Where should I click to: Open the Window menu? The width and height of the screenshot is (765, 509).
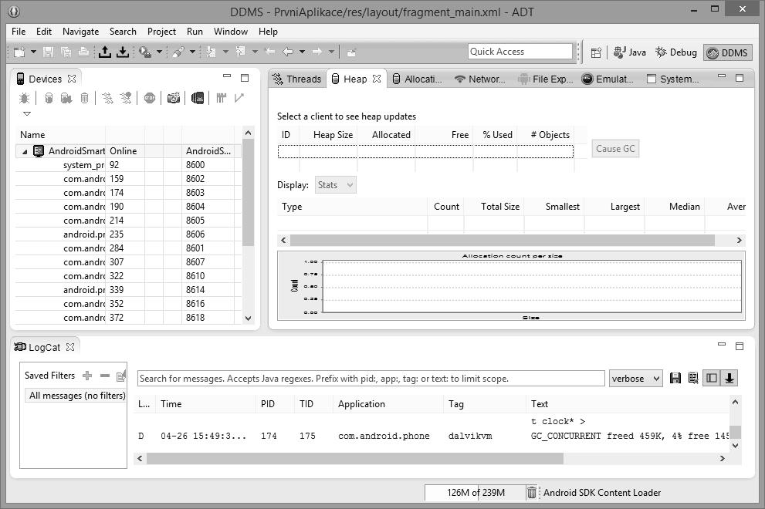(231, 31)
